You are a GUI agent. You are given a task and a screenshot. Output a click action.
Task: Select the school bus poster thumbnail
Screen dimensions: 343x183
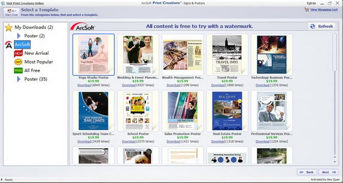tap(138, 111)
